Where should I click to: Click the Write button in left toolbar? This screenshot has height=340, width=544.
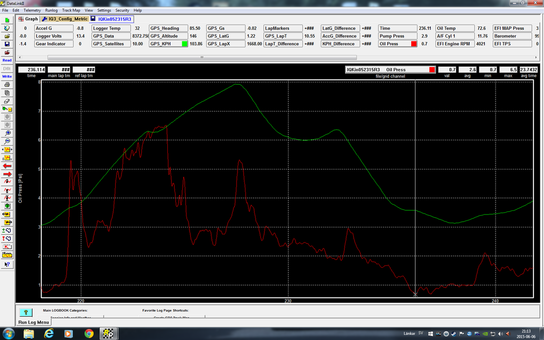7,76
